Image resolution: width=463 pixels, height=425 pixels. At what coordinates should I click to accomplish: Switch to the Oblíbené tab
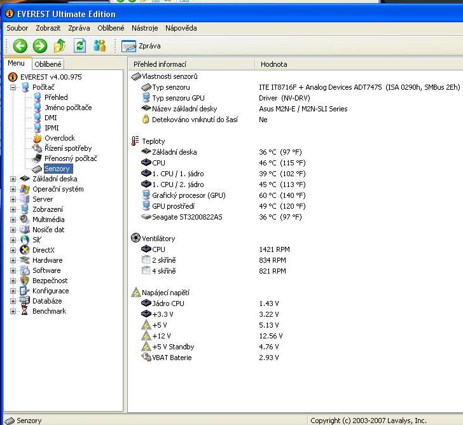pyautogui.click(x=48, y=64)
